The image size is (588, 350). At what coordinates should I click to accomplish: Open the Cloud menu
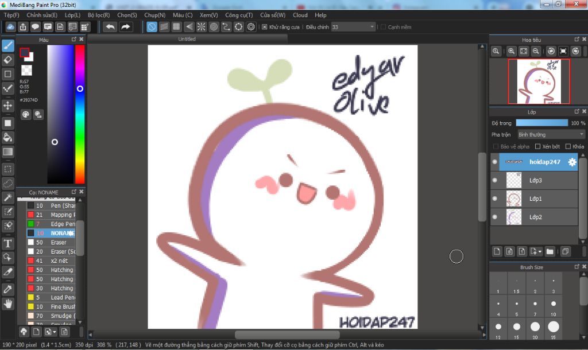click(x=300, y=15)
